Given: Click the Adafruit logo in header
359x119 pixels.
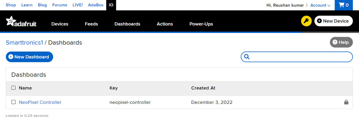Looking at the screenshot, I should (21, 22).
